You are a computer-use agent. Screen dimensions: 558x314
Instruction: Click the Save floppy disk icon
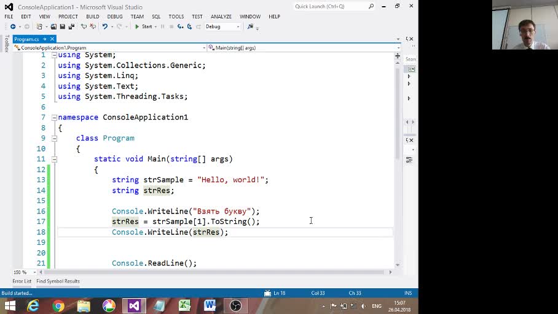(62, 26)
